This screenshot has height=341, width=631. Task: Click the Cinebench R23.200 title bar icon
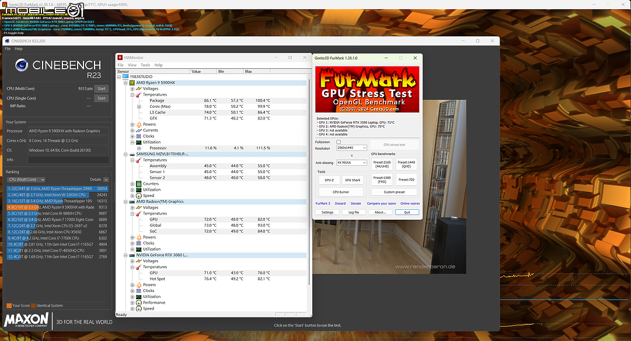7,41
